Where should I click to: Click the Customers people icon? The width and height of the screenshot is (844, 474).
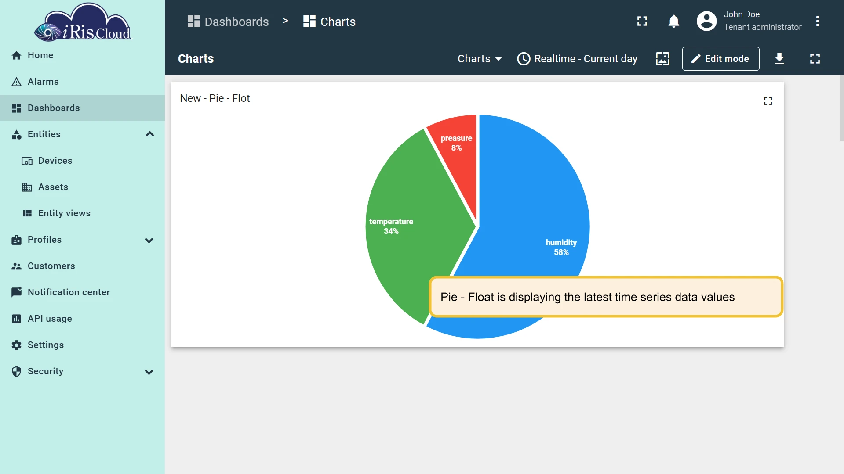tap(16, 266)
